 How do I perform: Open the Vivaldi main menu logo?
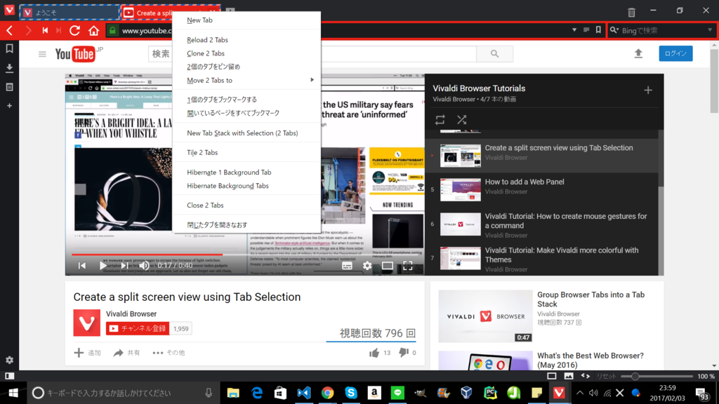click(9, 10)
